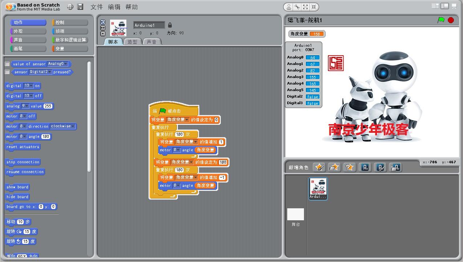The height and width of the screenshot is (262, 463).
Task: Add a new Arduino object (plain A icon)
Action: point(365,167)
